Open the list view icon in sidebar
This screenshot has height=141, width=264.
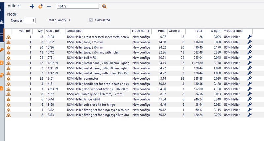tap(2, 35)
